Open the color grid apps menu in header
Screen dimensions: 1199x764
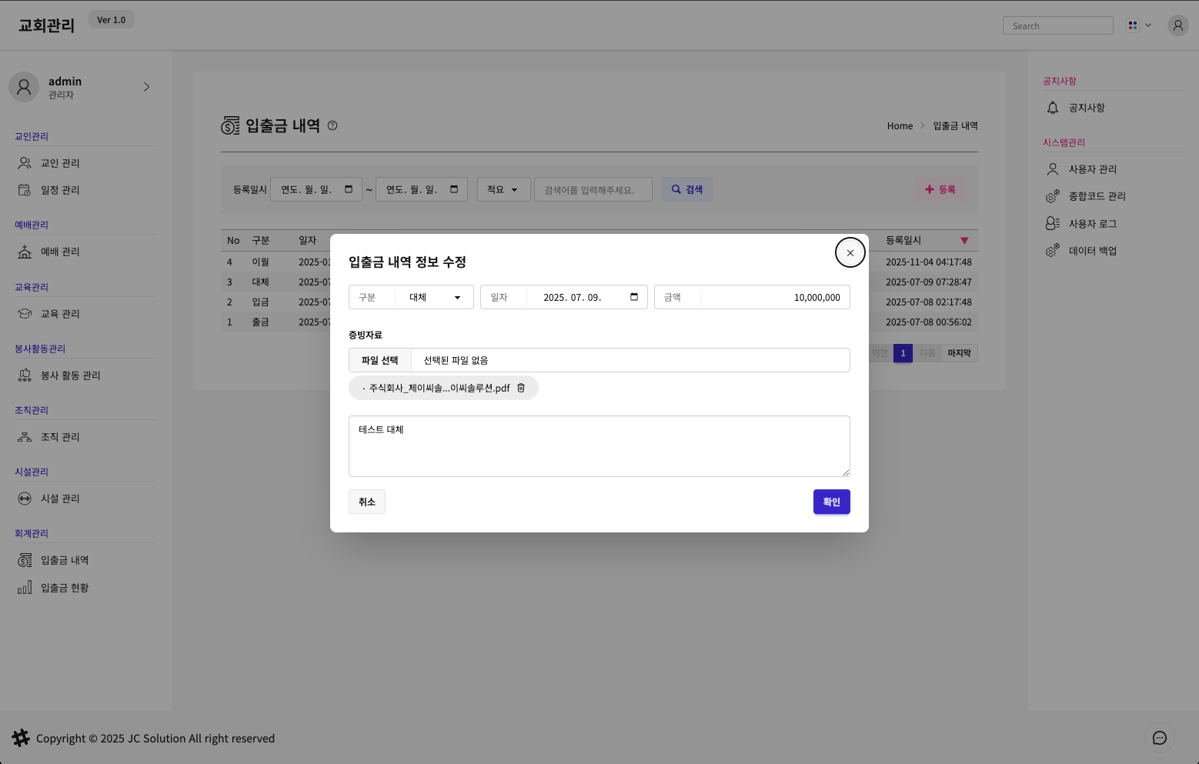pyautogui.click(x=1138, y=25)
